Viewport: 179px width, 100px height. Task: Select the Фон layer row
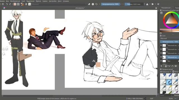(x=169, y=61)
